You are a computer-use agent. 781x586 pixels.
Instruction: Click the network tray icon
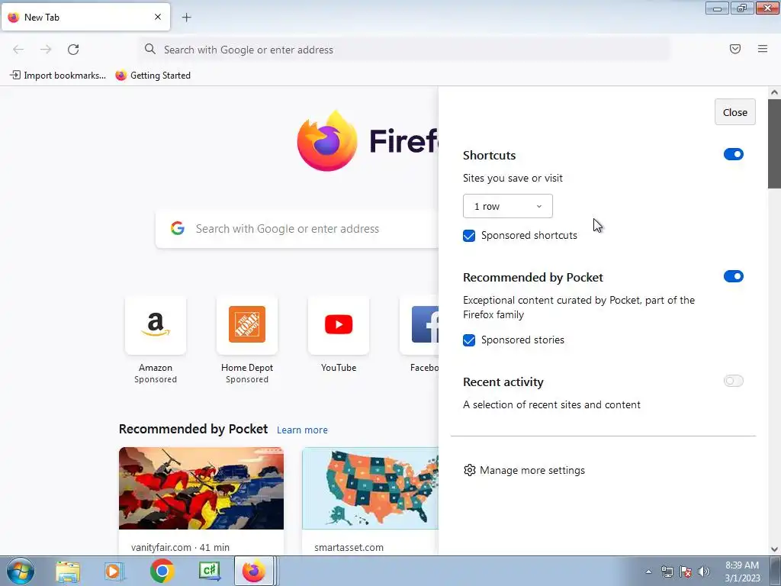coord(667,572)
